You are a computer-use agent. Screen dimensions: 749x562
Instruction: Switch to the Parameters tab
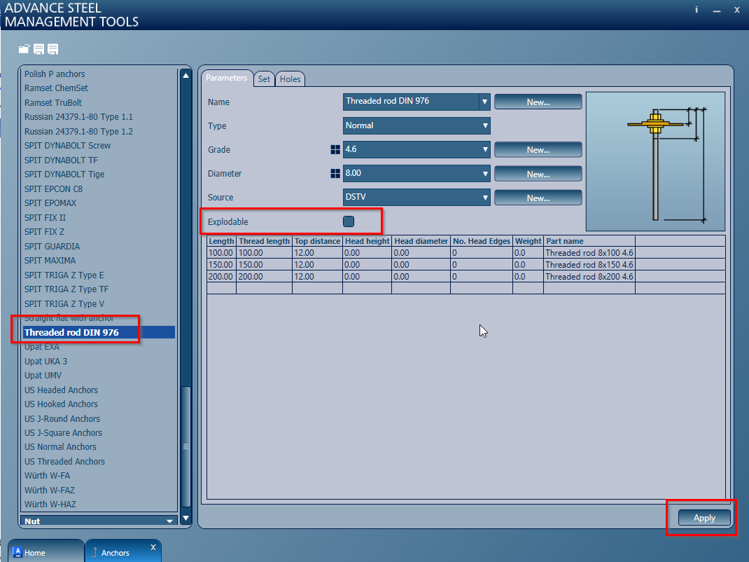coord(226,78)
